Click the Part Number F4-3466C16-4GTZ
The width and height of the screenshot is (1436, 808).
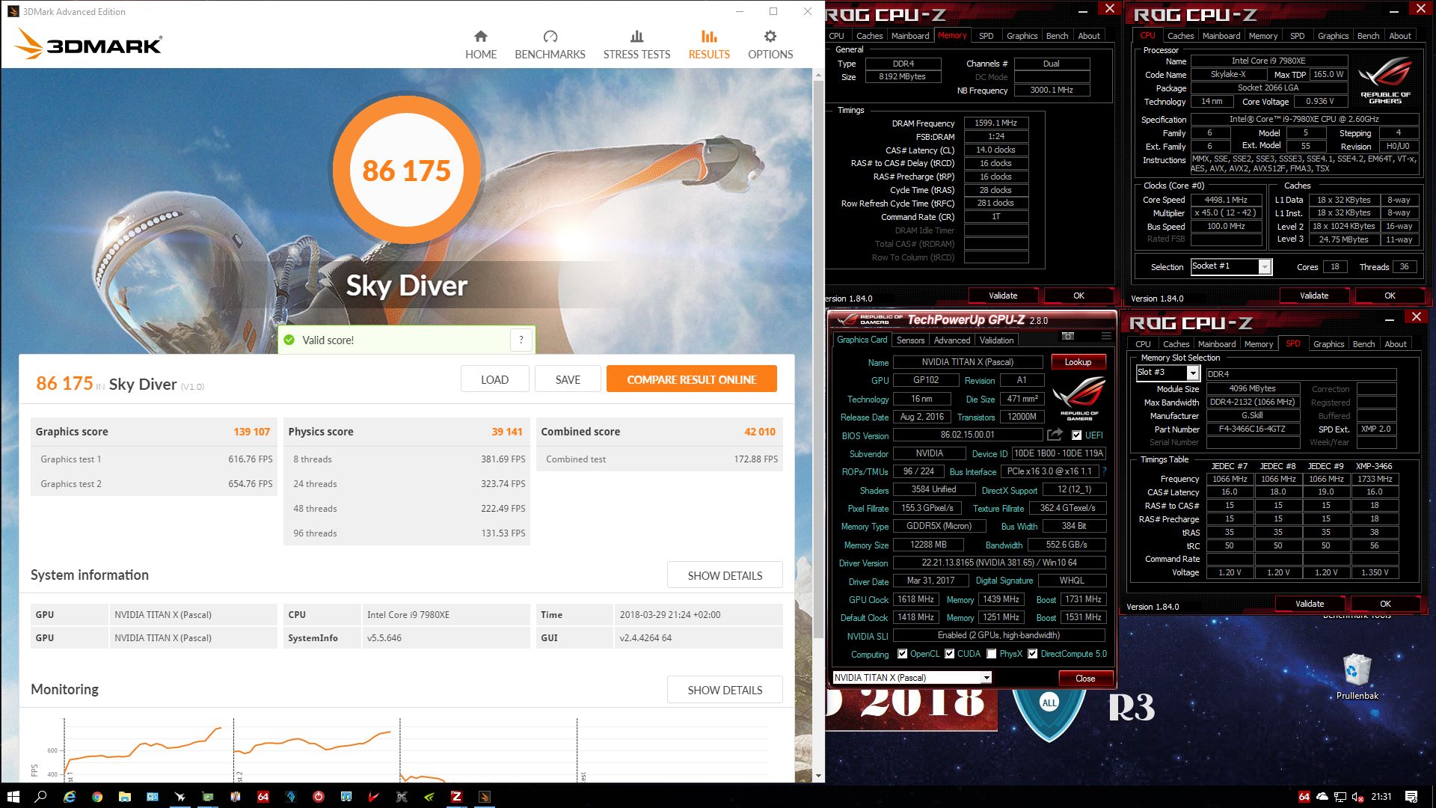click(x=1252, y=429)
